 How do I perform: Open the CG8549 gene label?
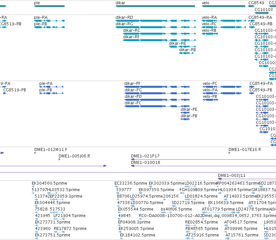pos(256,3)
